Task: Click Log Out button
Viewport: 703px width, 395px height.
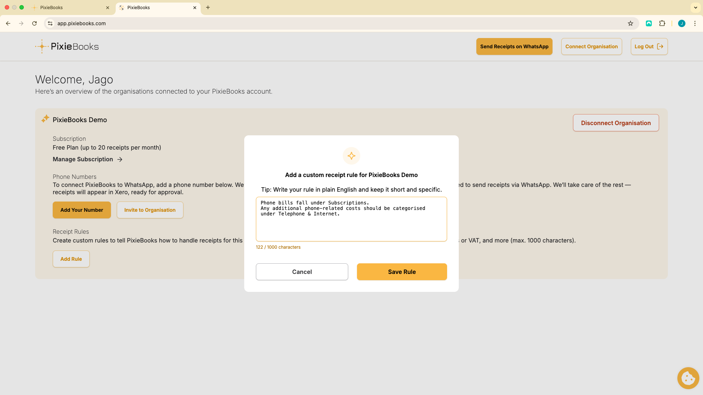Action: [649, 46]
